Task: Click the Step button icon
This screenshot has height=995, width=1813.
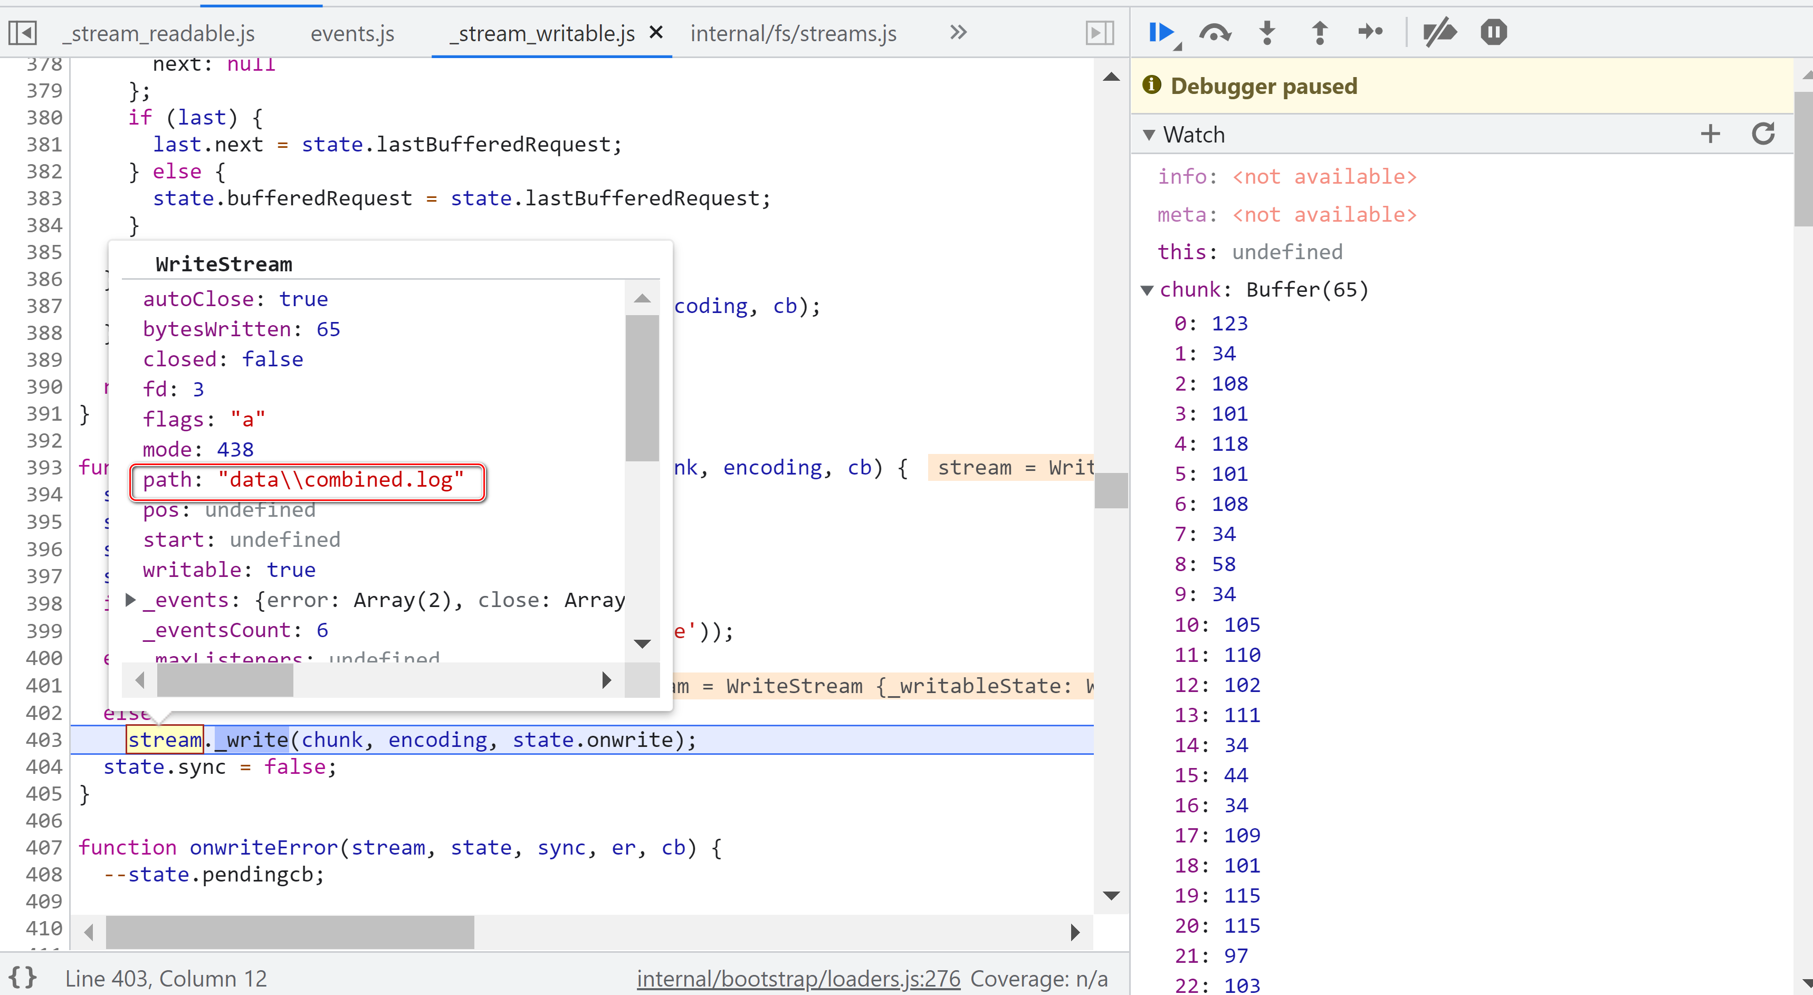Action: (x=1370, y=32)
